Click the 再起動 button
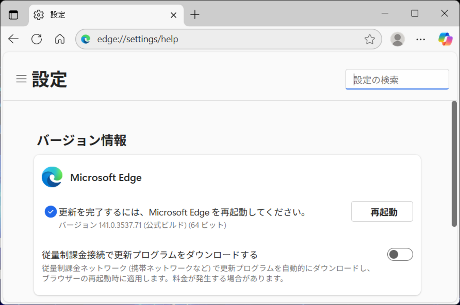Screen dimensions: 460x305 [382, 211]
